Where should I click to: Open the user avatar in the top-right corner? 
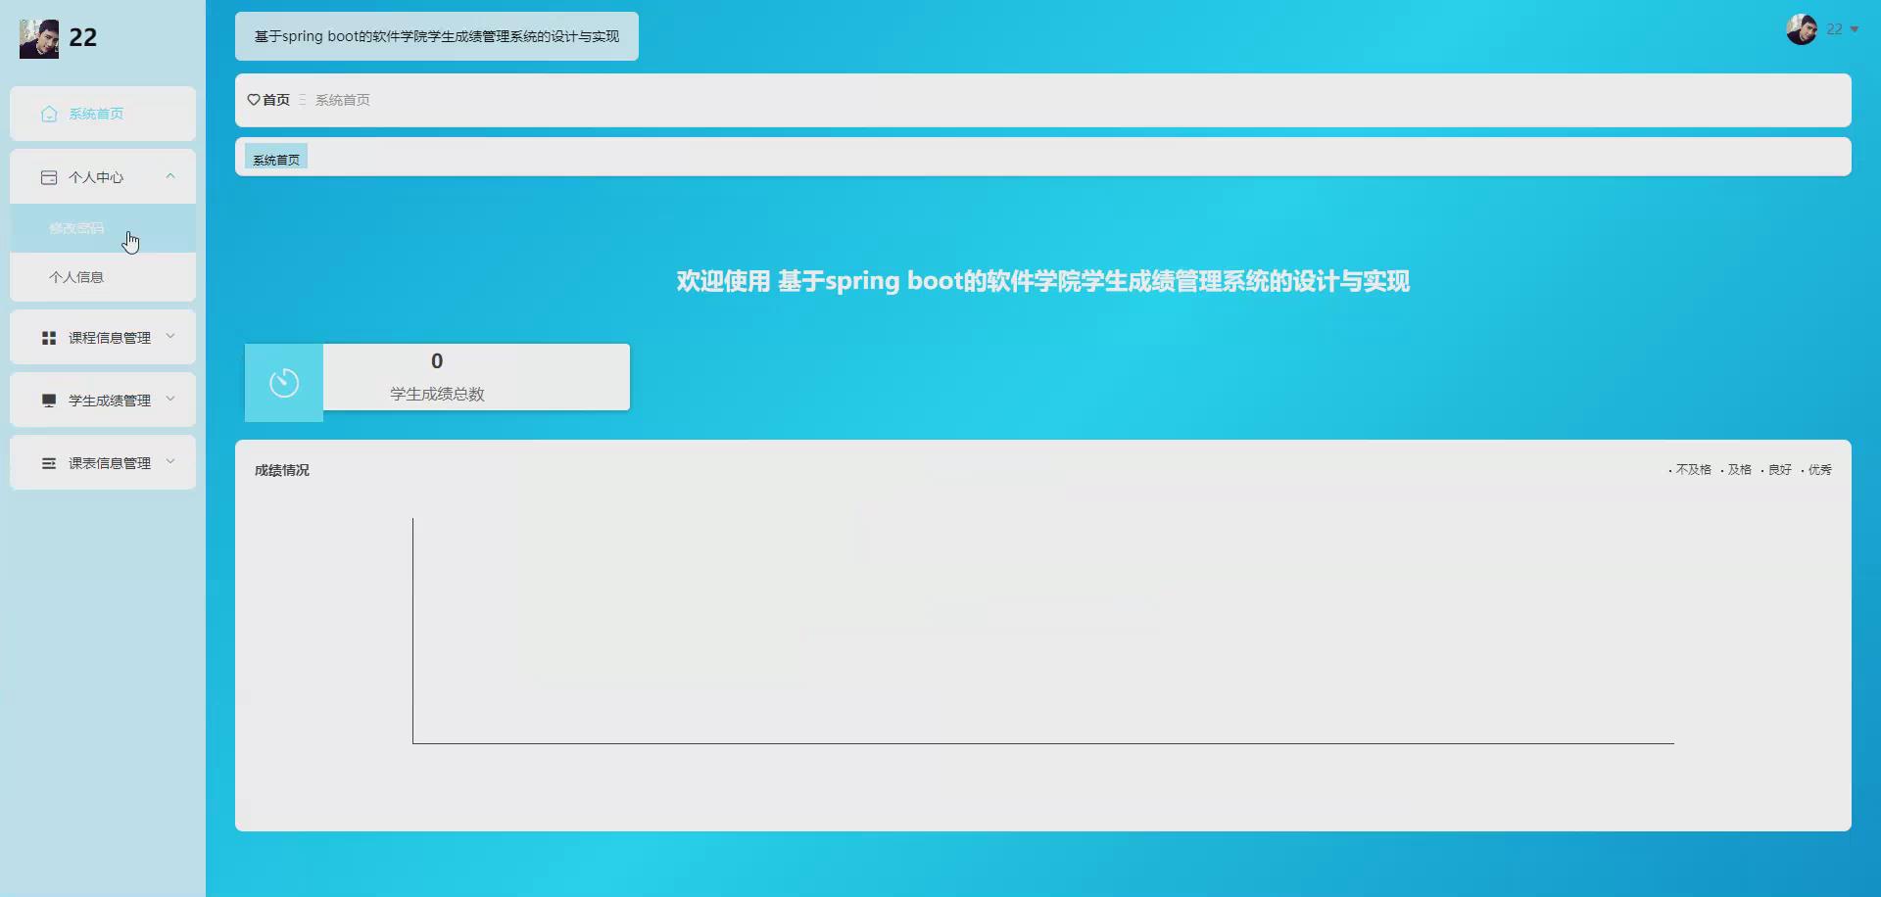click(1803, 29)
